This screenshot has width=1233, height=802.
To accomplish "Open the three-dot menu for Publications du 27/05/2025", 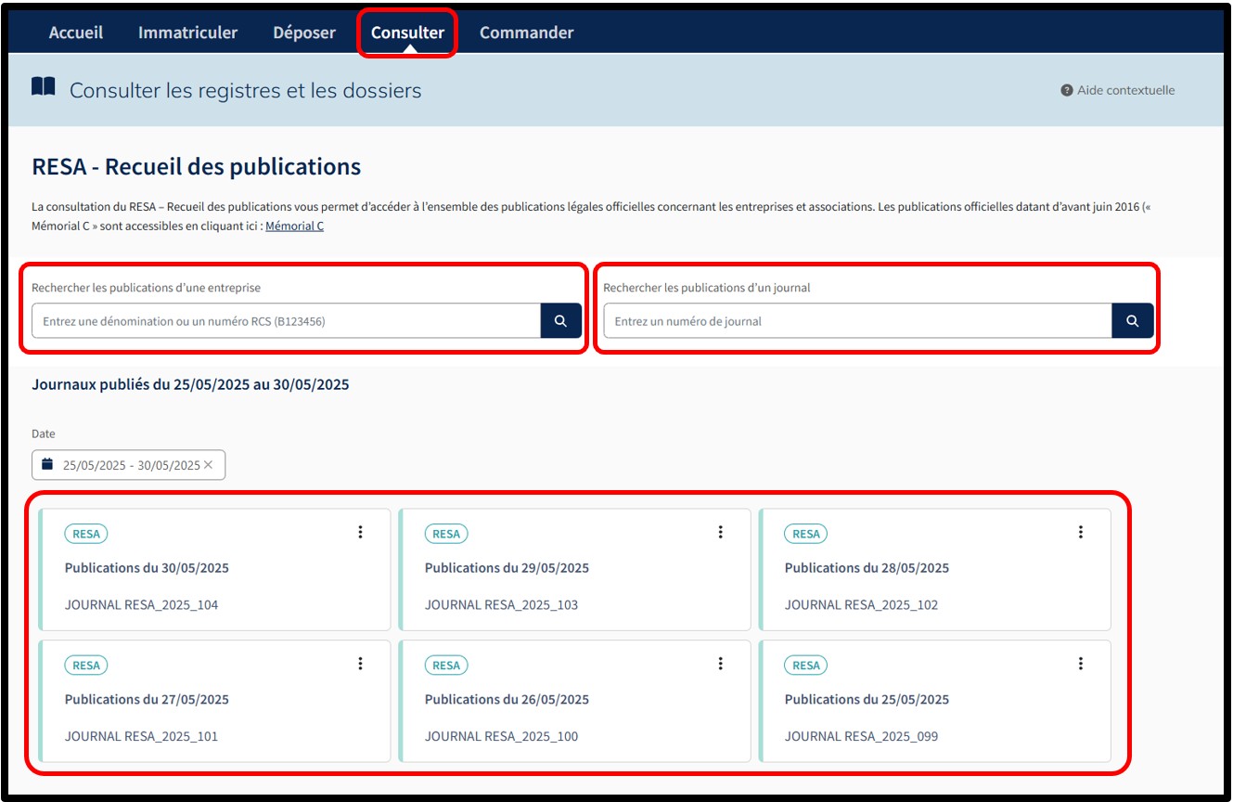I will 361,664.
